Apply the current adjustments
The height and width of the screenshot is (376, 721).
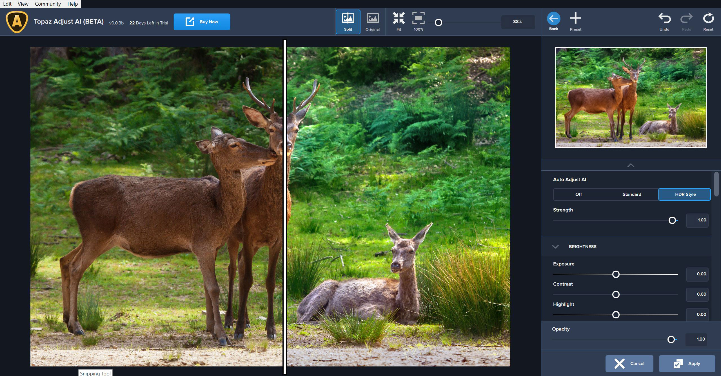[x=687, y=363]
